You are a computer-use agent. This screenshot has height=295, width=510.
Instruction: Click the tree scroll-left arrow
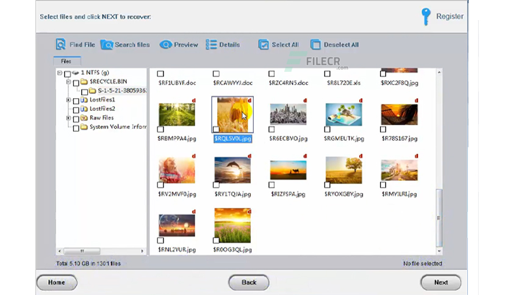pyautogui.click(x=59, y=251)
